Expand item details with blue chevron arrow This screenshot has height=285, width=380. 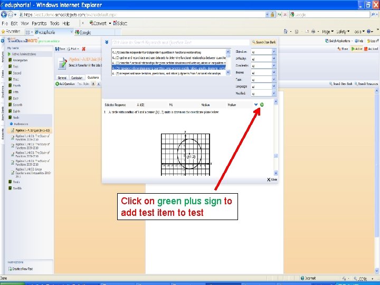tap(256, 104)
